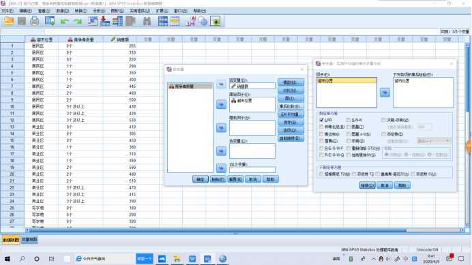This screenshot has width=472, height=265.
Task: Click the Open data document toolbar icon
Action: pyautogui.click(x=9, y=21)
